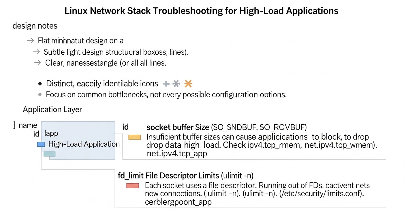Click the orange rectangle icon near socket buffer Size
The width and height of the screenshot is (406, 221).
[134, 137]
